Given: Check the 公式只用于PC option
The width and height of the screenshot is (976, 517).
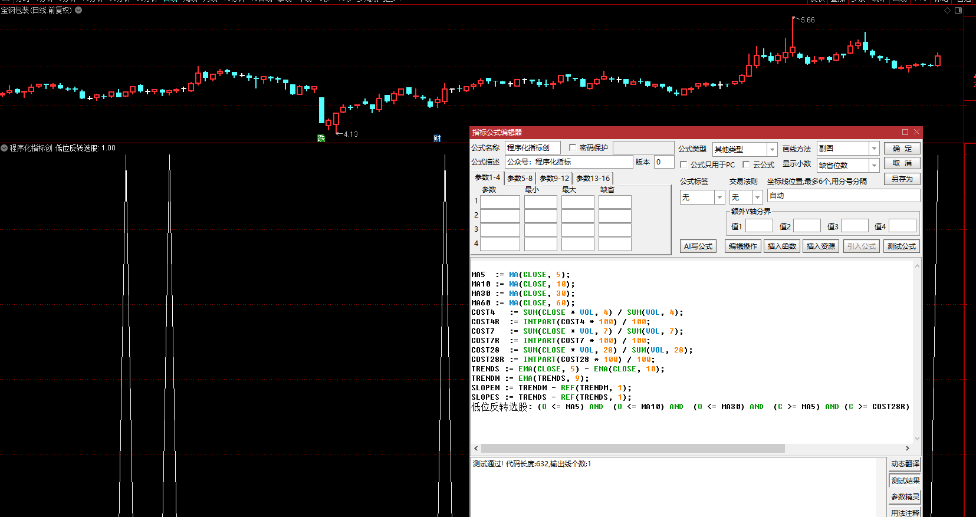Looking at the screenshot, I should tap(684, 164).
